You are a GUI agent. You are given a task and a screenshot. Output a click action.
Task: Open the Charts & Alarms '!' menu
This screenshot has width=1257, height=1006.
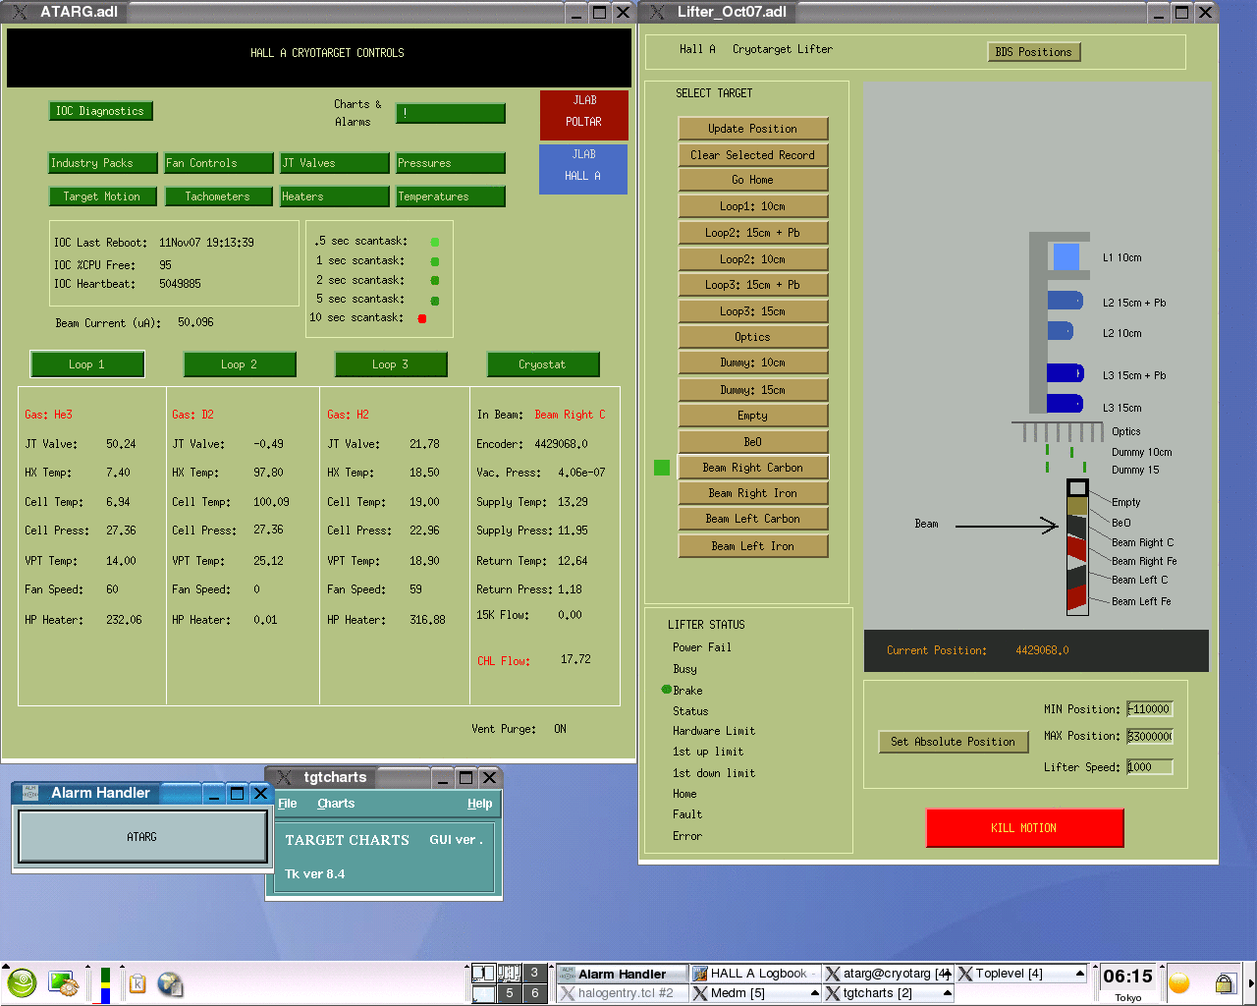451,113
